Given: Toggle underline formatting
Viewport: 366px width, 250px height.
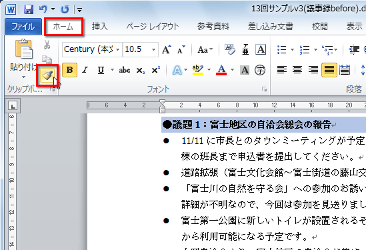Looking at the screenshot, I should tap(101, 70).
